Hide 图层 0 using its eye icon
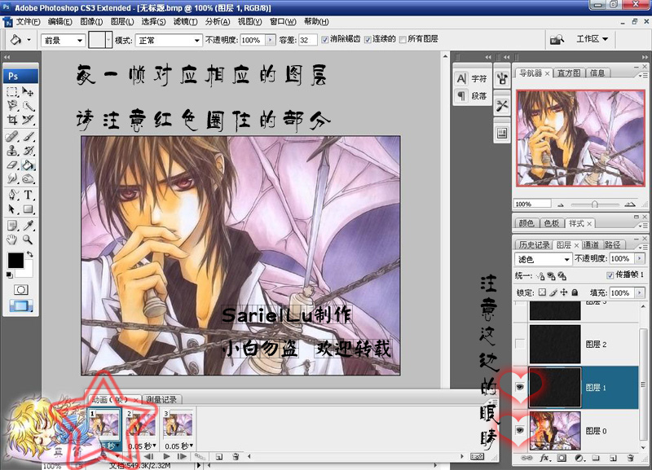This screenshot has height=470, width=652. point(520,431)
